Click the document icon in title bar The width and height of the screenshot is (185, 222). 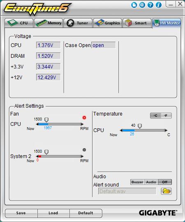click(134, 5)
